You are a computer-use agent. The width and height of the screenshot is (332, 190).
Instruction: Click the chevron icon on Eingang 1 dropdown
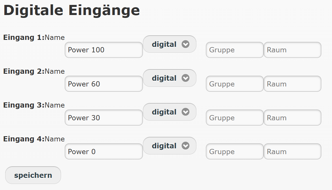coord(185,44)
